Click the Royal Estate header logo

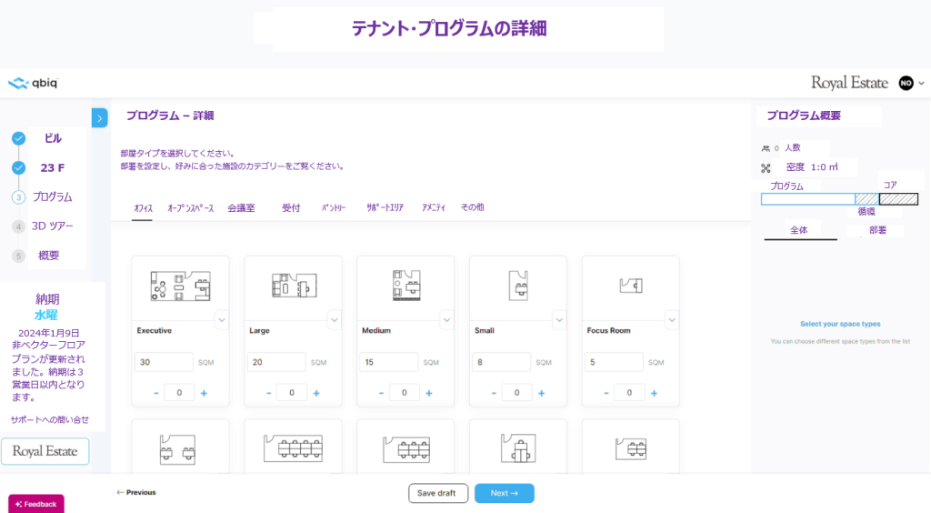(x=850, y=83)
